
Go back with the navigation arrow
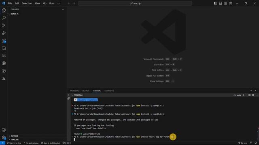tap(69, 3)
